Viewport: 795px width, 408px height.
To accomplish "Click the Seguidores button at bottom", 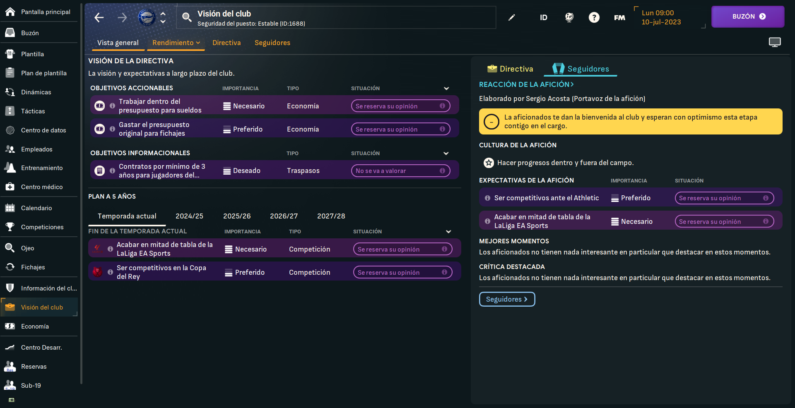I will coord(507,299).
